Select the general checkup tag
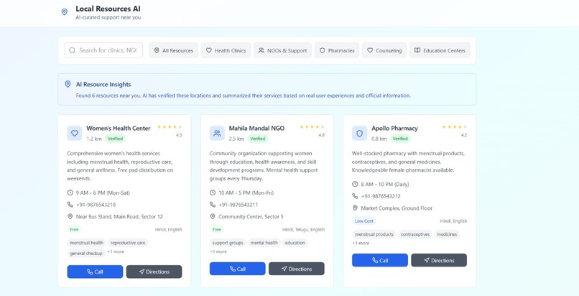Screen dimensions: 579x296 pyautogui.click(x=86, y=253)
